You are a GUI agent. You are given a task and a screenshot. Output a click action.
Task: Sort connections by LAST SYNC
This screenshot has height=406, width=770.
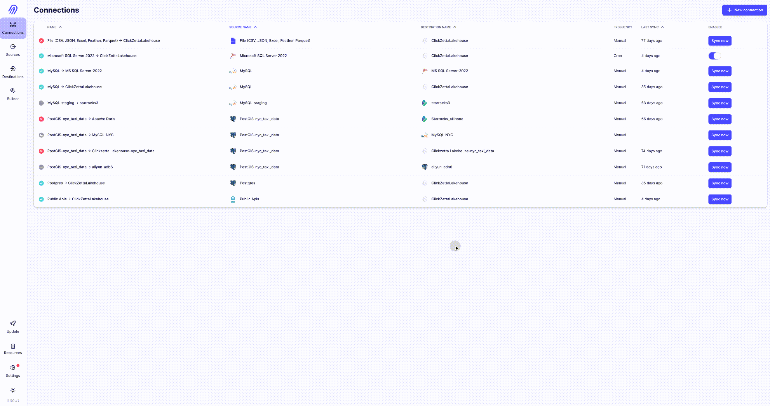tap(653, 27)
